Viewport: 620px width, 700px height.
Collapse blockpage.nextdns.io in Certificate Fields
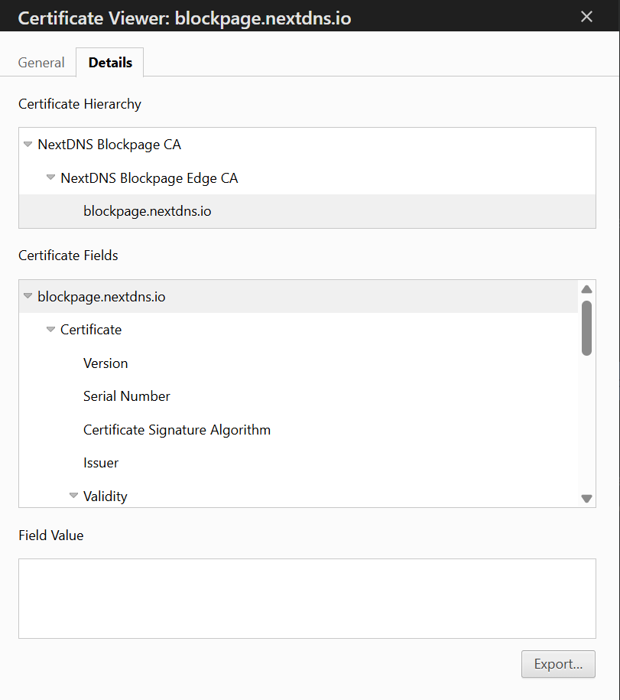coord(28,297)
